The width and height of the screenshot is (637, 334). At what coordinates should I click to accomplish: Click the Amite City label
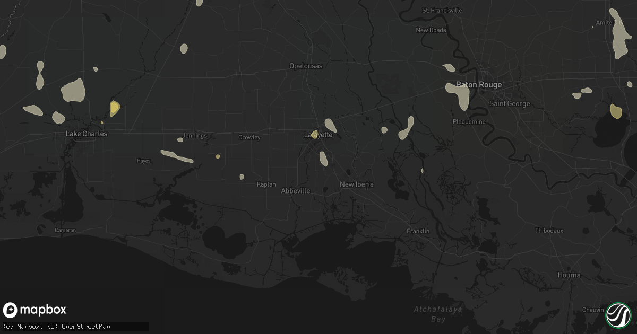[x=610, y=23]
